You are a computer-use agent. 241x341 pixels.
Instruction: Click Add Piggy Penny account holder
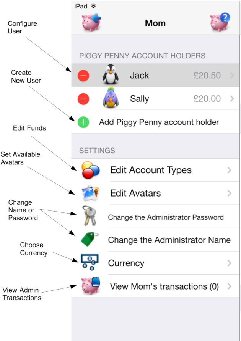pos(159,122)
